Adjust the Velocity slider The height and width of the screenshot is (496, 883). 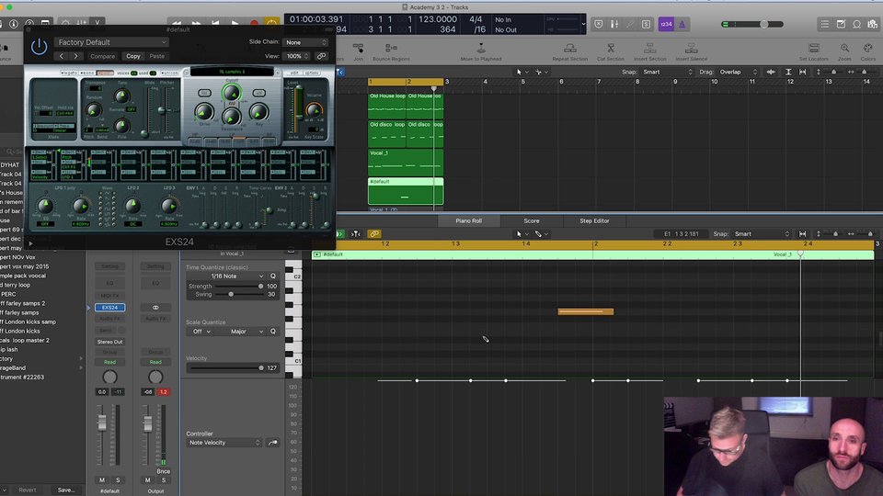pyautogui.click(x=227, y=367)
